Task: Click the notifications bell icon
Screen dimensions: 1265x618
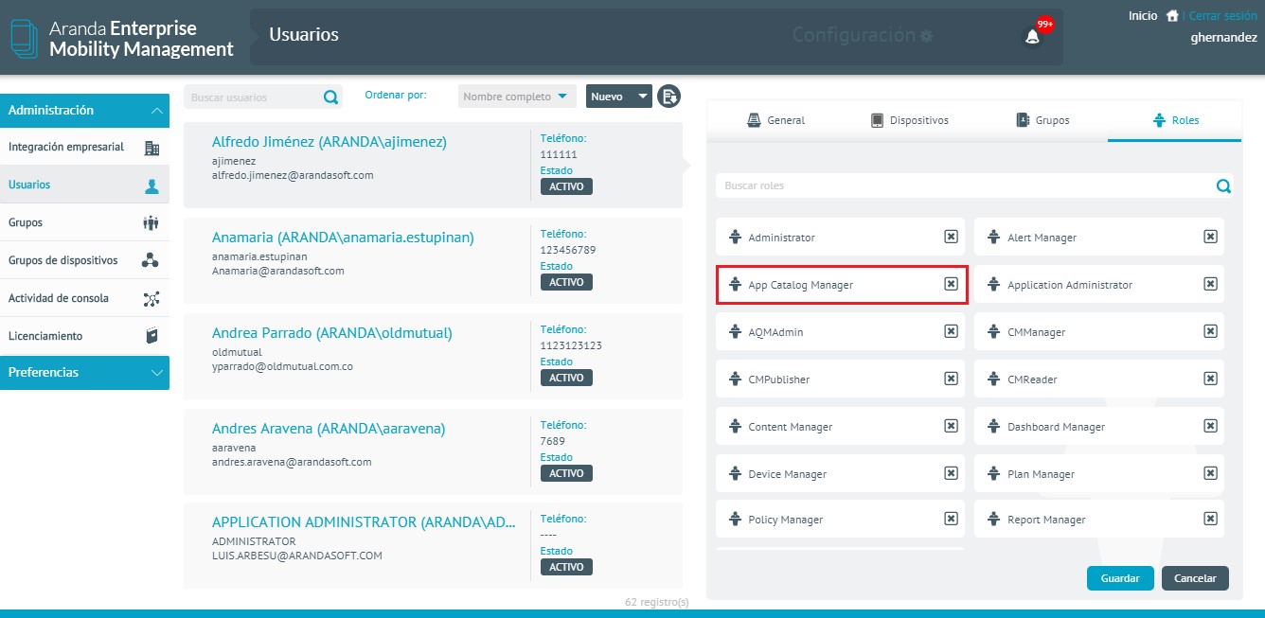Action: pyautogui.click(x=1032, y=37)
